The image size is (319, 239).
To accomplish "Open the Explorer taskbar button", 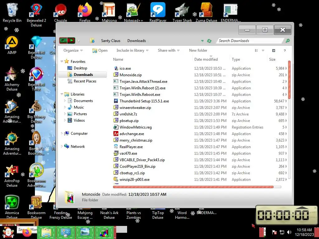I will point(46,232).
